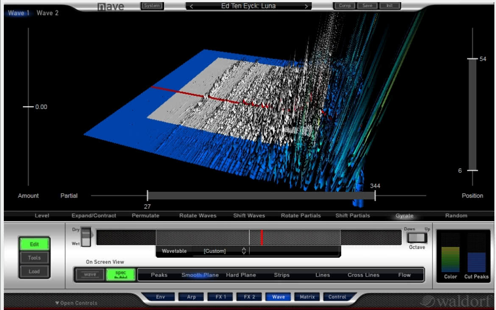Screen dimensions: 496x310
Task: Select the wave view icon
Action: [x=90, y=274]
